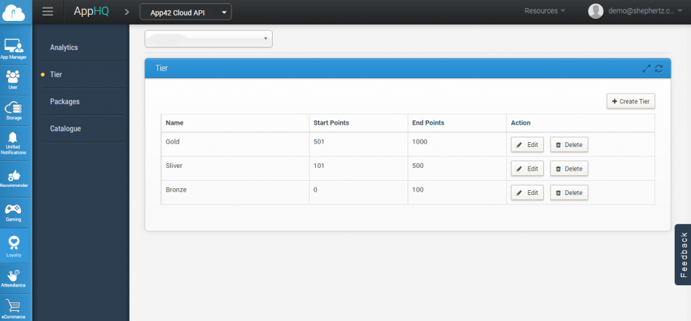The height and width of the screenshot is (321, 691).
Task: Go to Analytics menu item
Action: (x=64, y=48)
